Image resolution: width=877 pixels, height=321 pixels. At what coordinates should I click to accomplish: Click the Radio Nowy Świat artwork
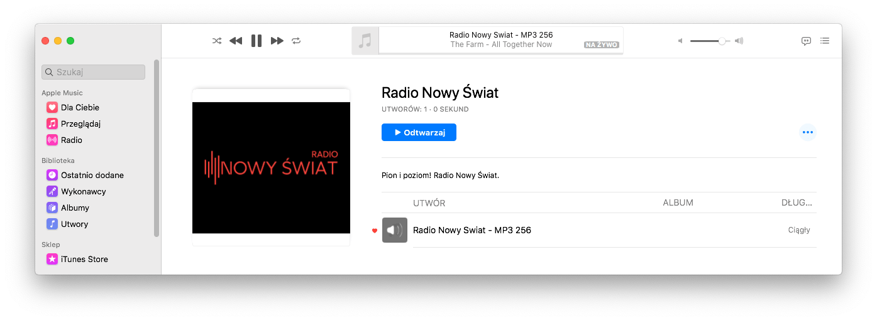pos(271,167)
